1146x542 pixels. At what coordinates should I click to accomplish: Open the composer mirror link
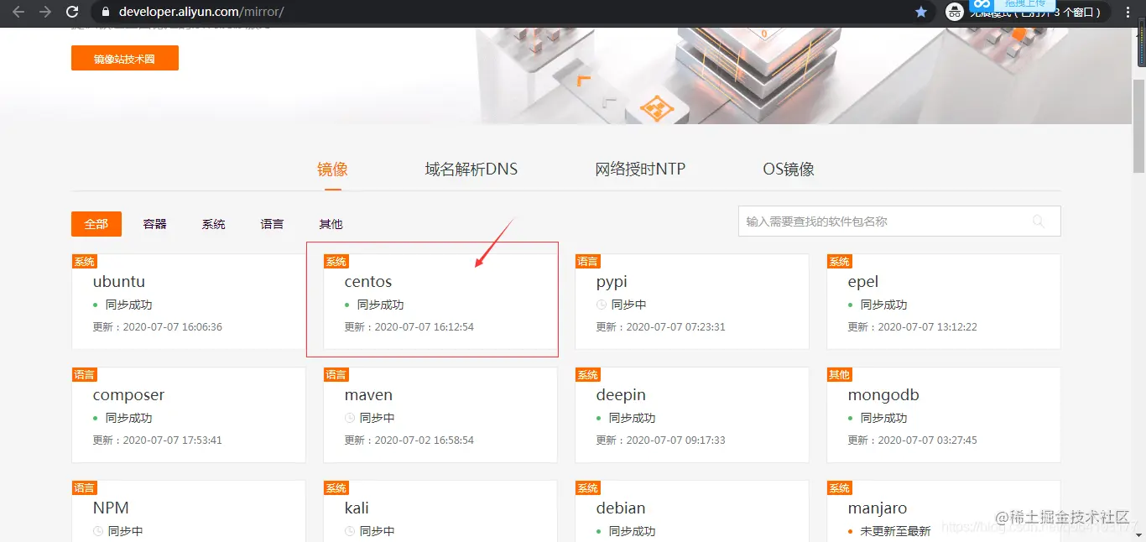tap(128, 395)
